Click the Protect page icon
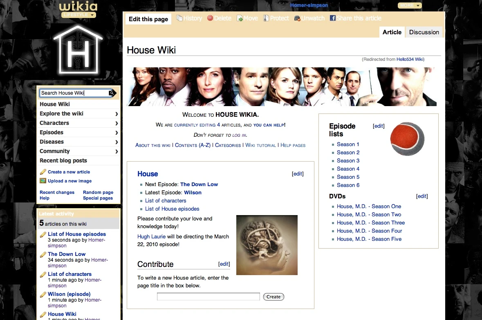Screen dimensions: 482x320 click(266, 18)
